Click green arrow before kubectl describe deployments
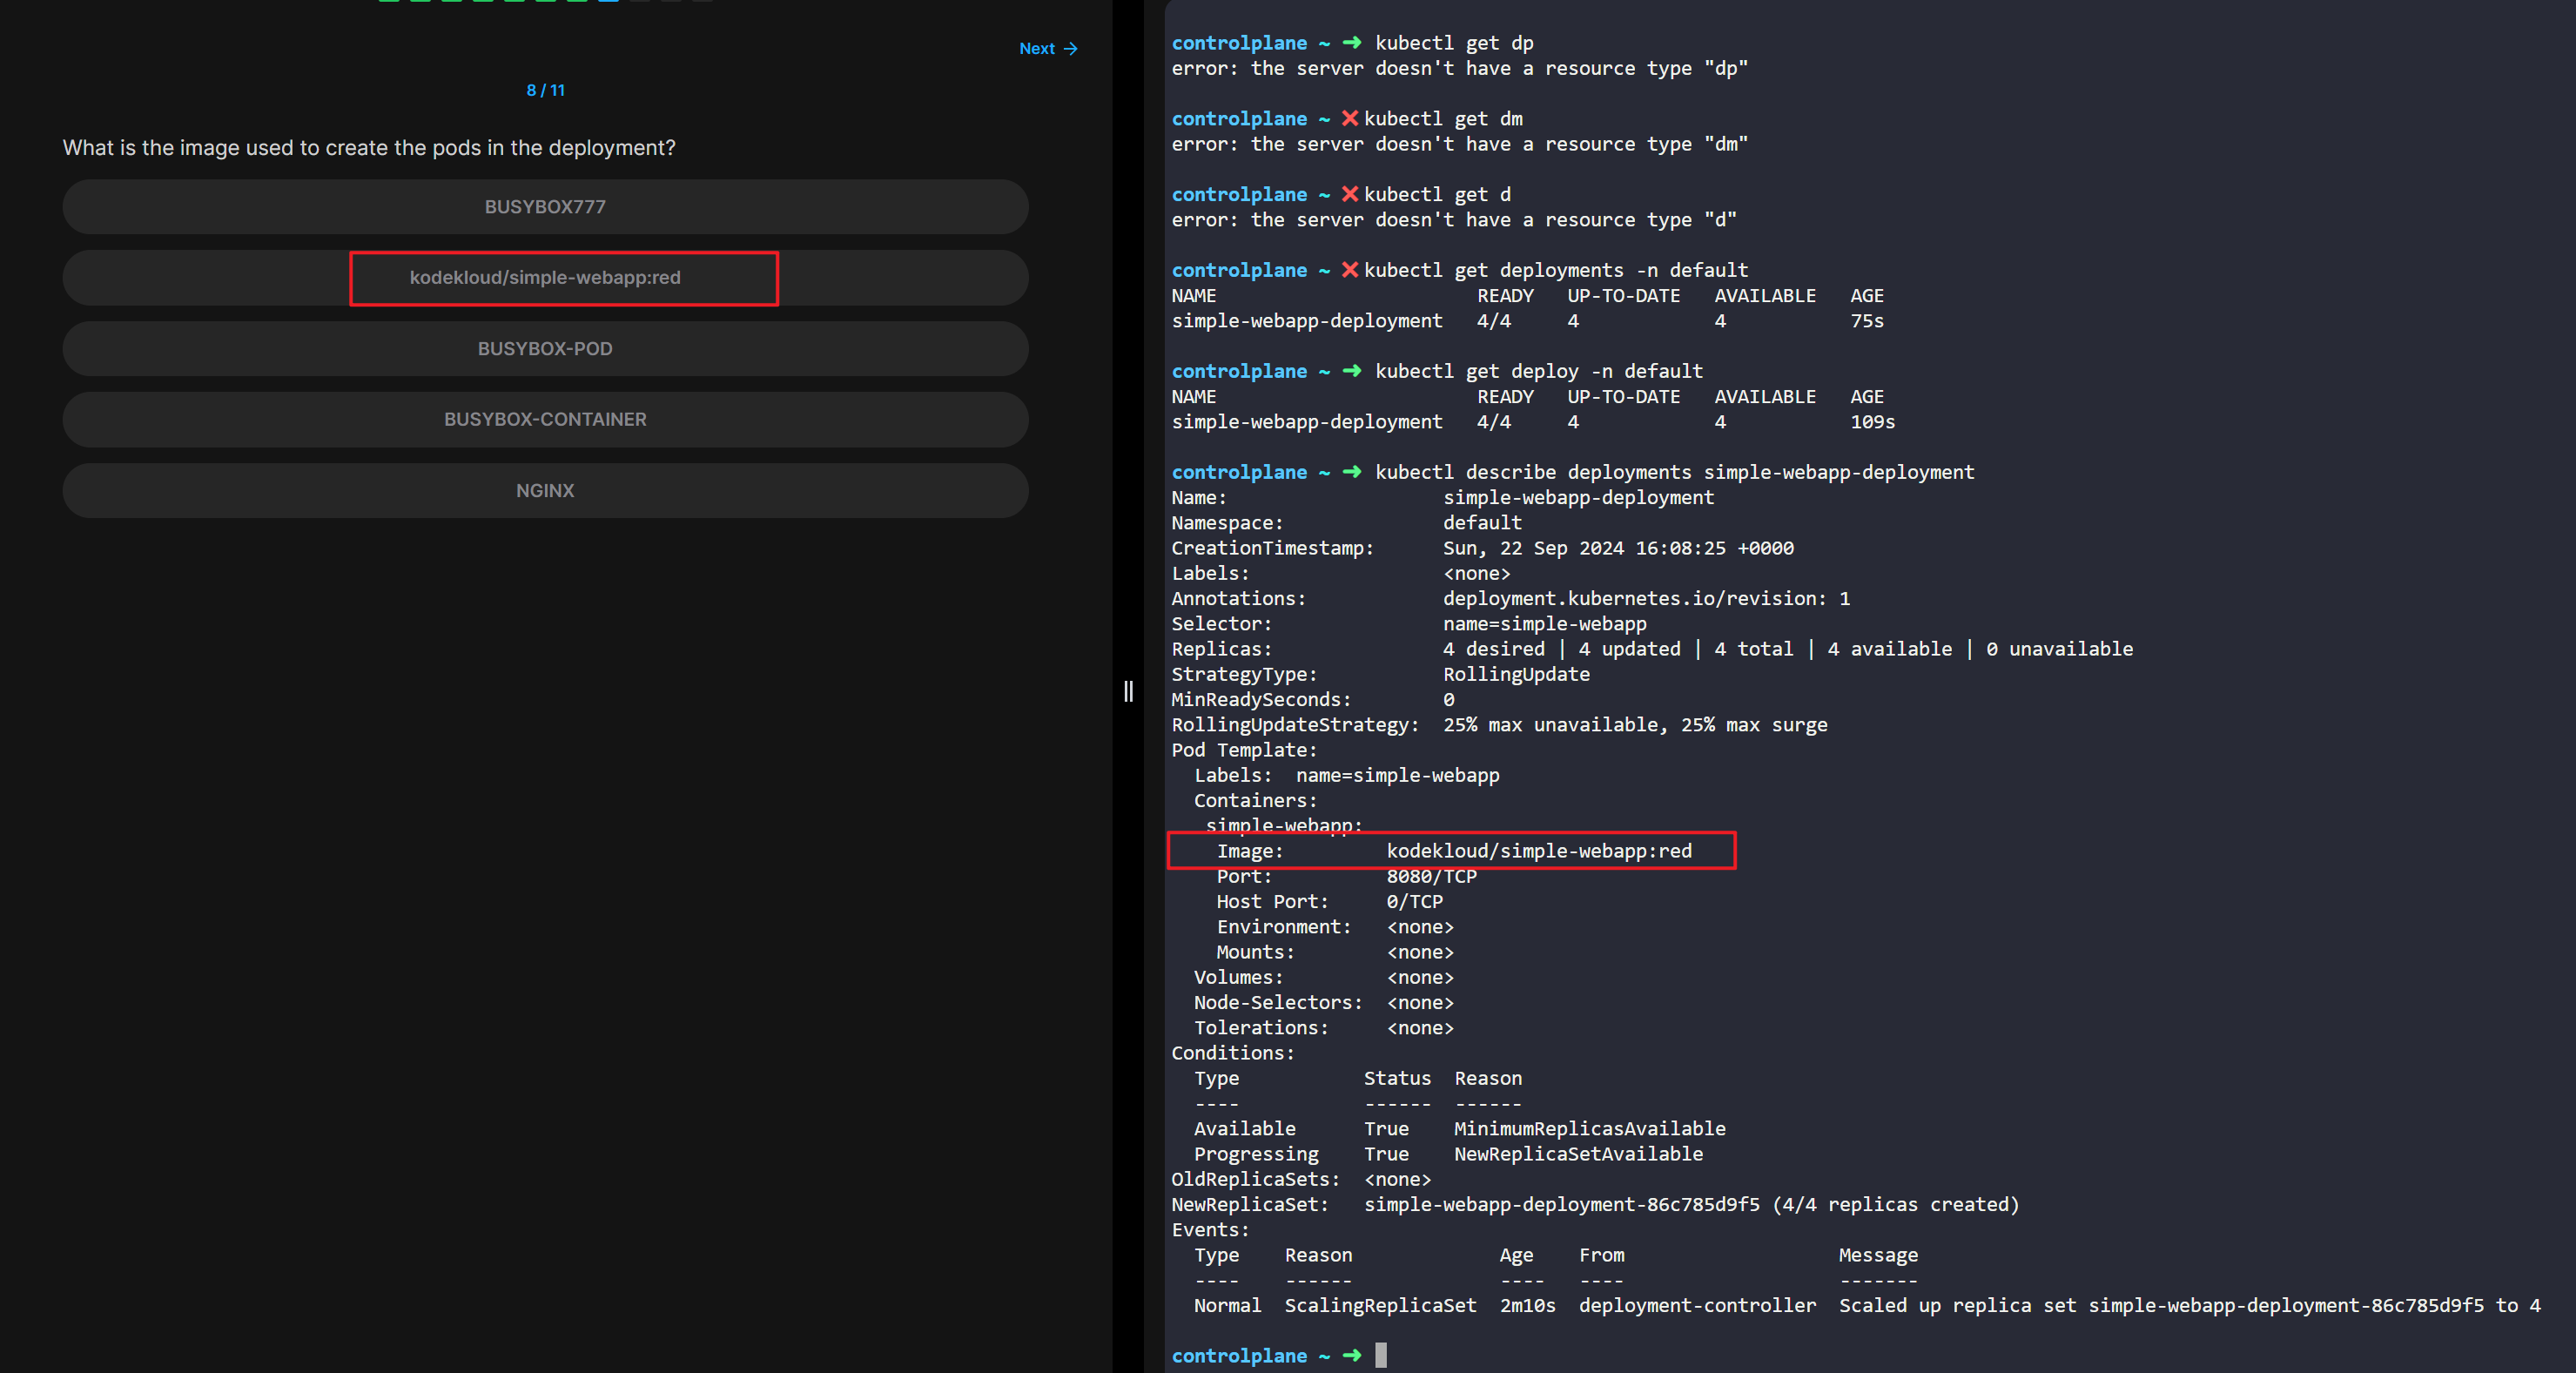Viewport: 2576px width, 1373px height. tap(1351, 472)
